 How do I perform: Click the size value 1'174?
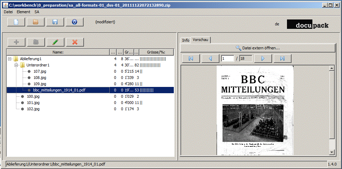pyautogui.click(x=129, y=109)
